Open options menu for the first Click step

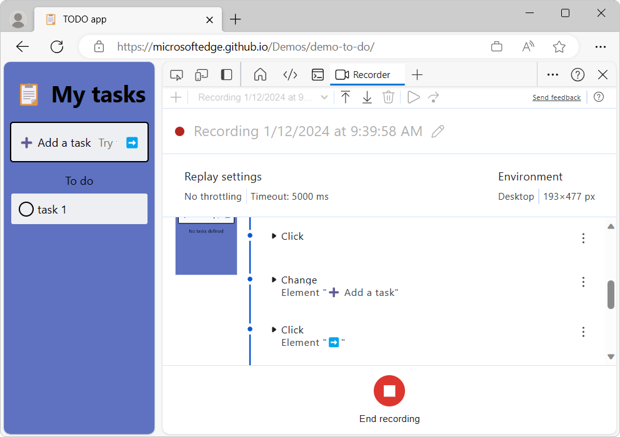pyautogui.click(x=583, y=238)
